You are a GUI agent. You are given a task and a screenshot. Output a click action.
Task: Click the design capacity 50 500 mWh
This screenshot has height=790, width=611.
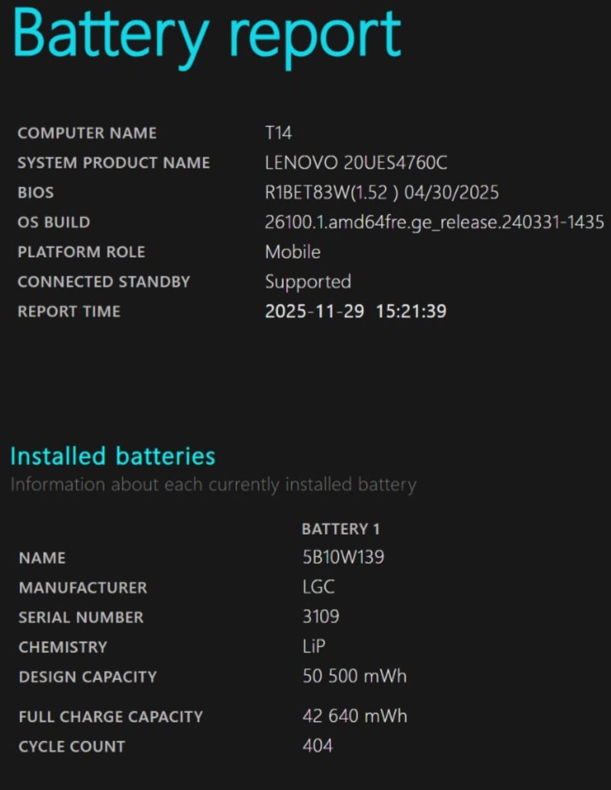point(354,676)
